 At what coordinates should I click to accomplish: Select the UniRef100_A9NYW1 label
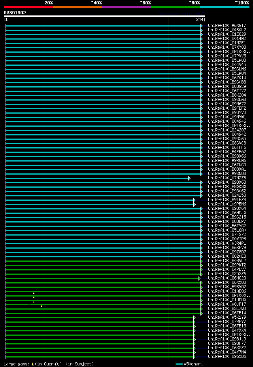pos(227,117)
